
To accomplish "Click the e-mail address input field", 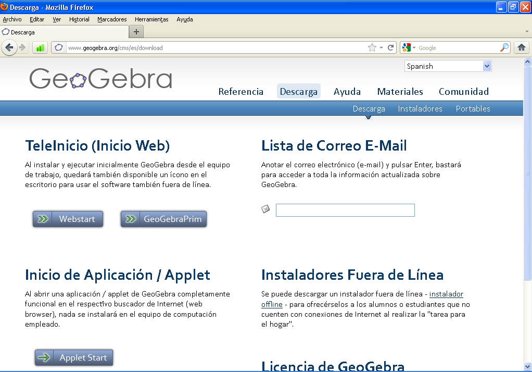I will (345, 210).
